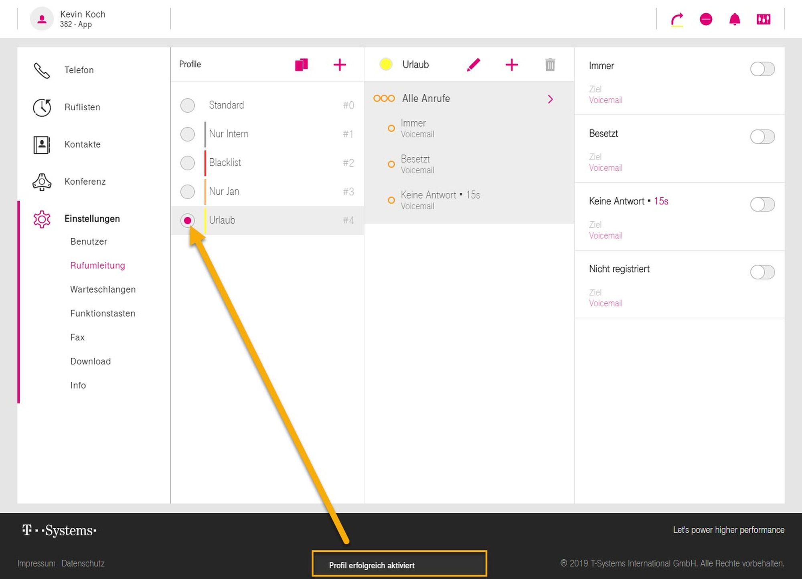Open notifications bell icon
The image size is (802, 579).
(x=735, y=19)
